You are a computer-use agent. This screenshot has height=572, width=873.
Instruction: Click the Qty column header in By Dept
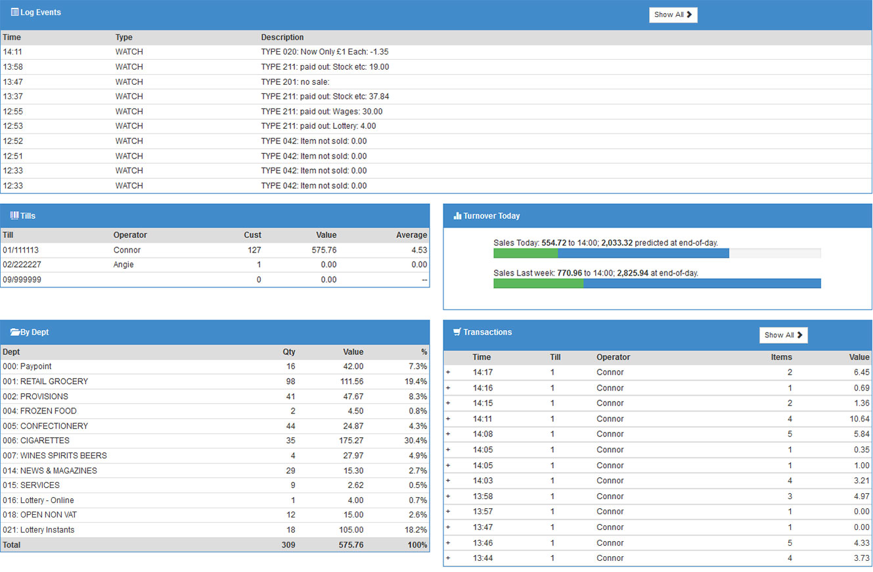point(288,352)
